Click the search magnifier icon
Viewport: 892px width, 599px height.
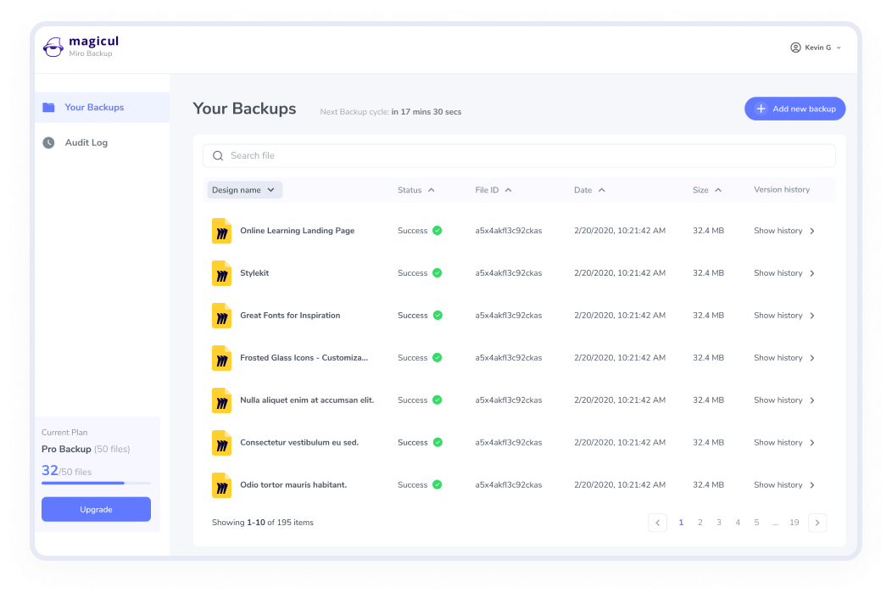point(218,156)
